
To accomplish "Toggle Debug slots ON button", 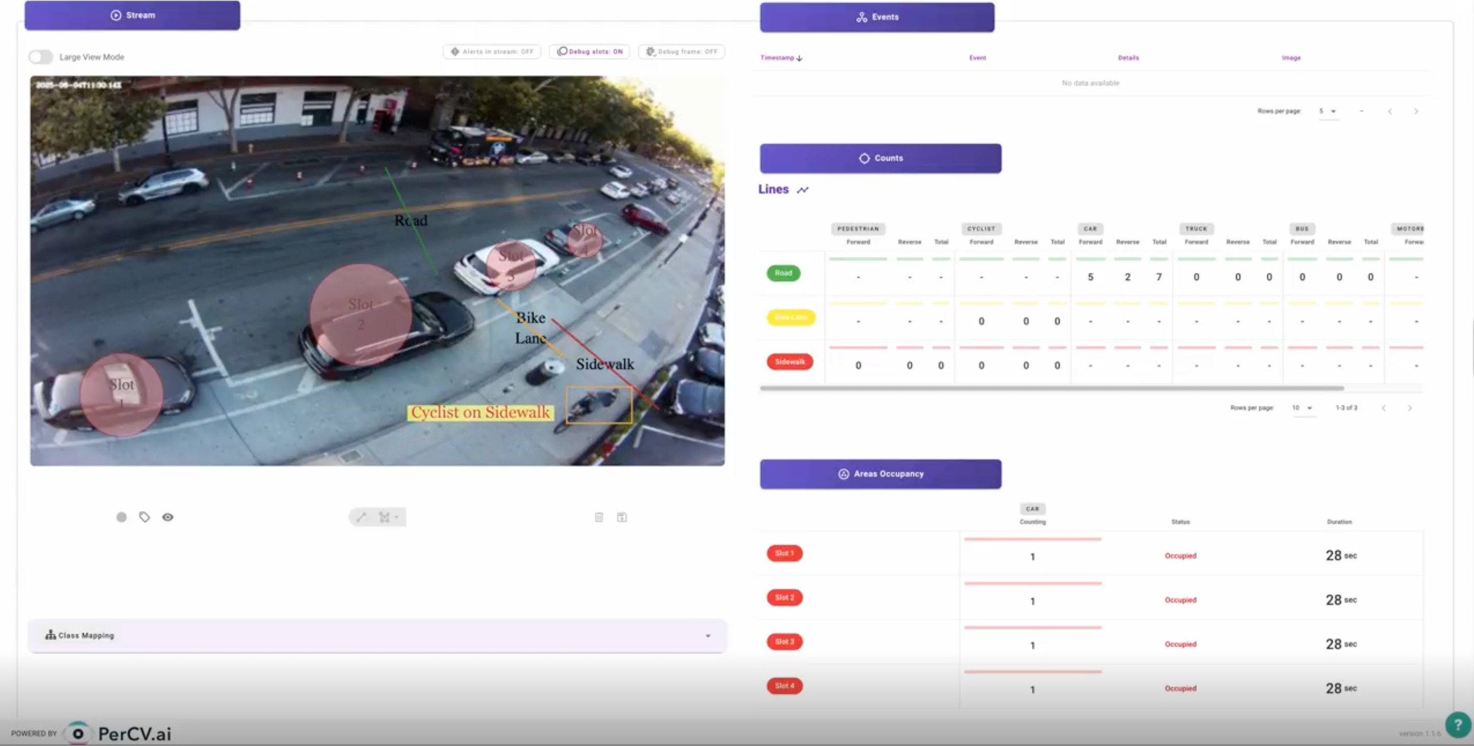I will [x=589, y=51].
